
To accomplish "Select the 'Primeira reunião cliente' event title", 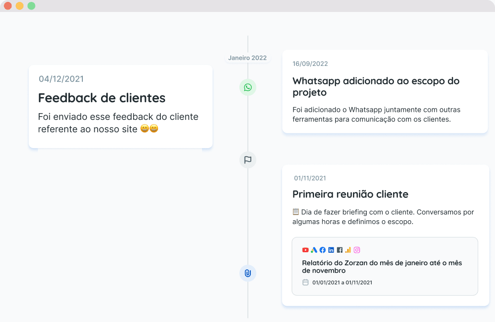I will tap(350, 194).
